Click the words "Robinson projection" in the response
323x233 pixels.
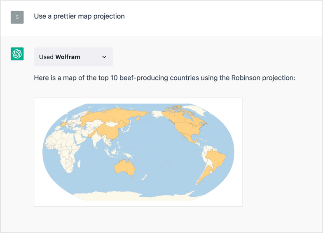point(263,78)
